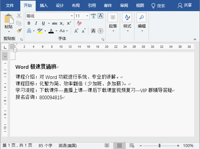Click the Cut scissors icon

19,16
